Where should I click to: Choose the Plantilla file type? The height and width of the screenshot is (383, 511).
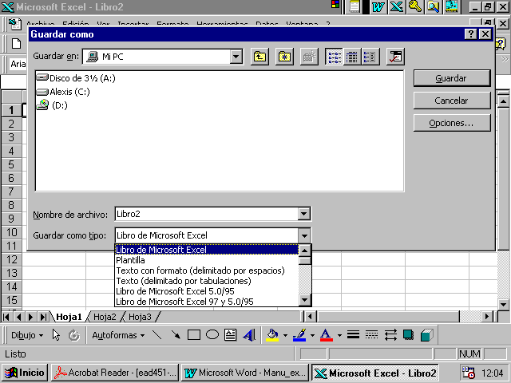pyautogui.click(x=207, y=260)
